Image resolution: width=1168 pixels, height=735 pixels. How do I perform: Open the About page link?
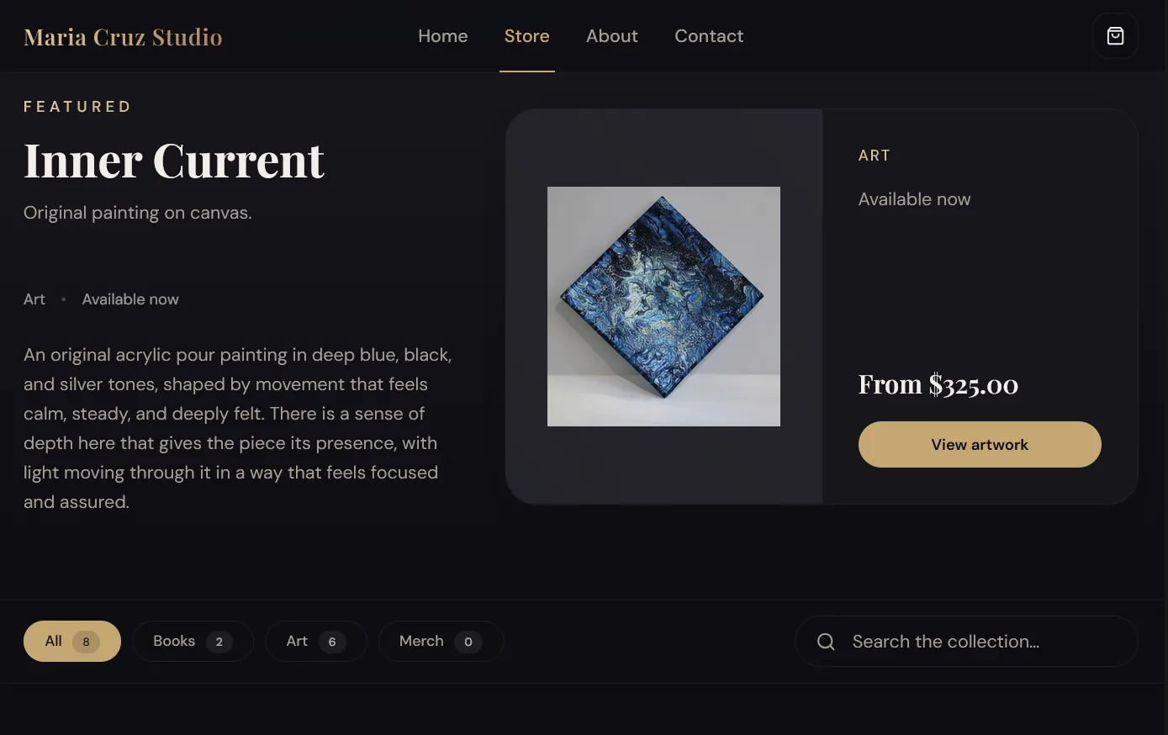pyautogui.click(x=612, y=36)
